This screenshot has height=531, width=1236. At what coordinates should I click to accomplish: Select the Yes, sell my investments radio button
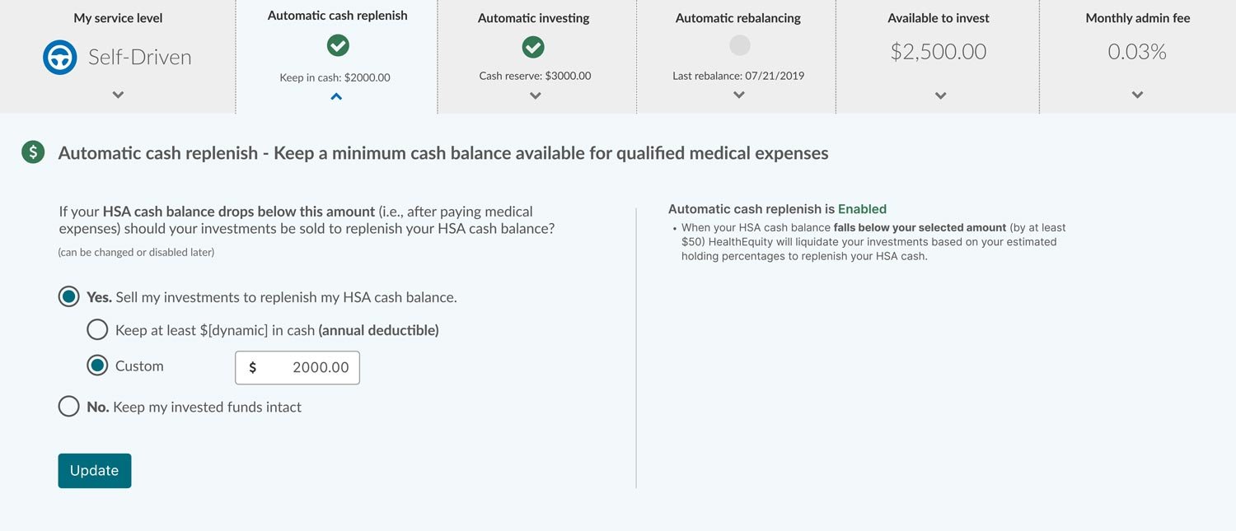pos(69,297)
